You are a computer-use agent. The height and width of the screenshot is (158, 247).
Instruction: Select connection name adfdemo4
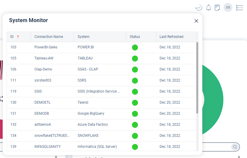click(x=43, y=124)
